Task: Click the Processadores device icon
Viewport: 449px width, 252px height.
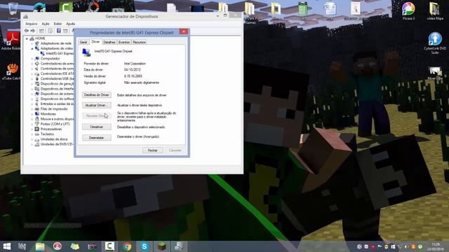Action: [x=37, y=129]
